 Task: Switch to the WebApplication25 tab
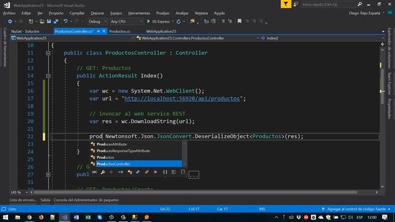pyautogui.click(x=161, y=31)
